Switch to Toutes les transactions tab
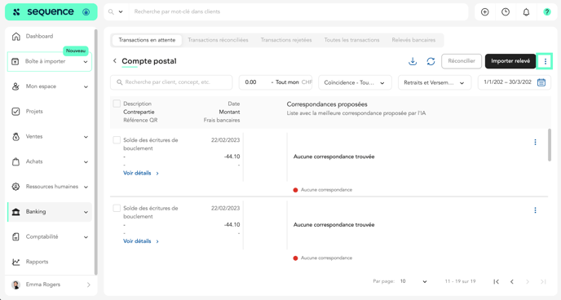Viewport: 561px width, 300px height. 351,40
